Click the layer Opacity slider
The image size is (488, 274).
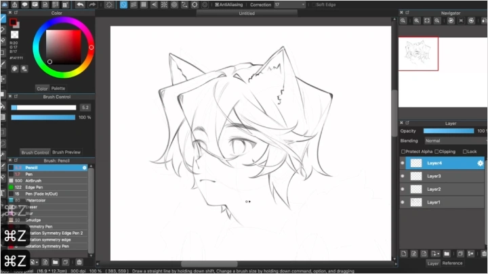click(449, 131)
